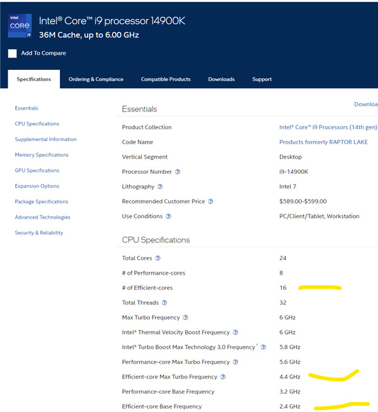This screenshot has height=412, width=378.
Task: Tick the Add To Compare checkbox
Action: [x=13, y=54]
